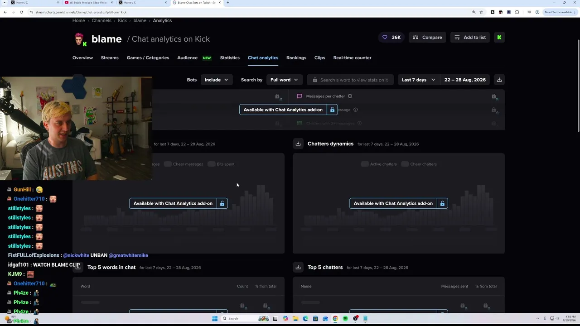Open the 22 – 28 Aug, 2026 date picker
Image resolution: width=580 pixels, height=326 pixels.
(x=465, y=80)
